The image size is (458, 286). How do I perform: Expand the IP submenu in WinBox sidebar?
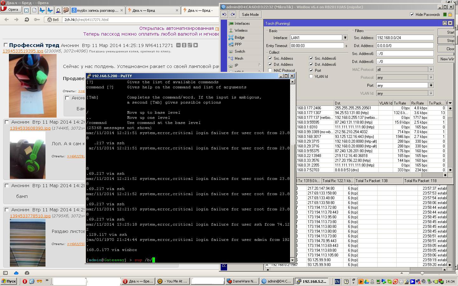tap(260, 65)
